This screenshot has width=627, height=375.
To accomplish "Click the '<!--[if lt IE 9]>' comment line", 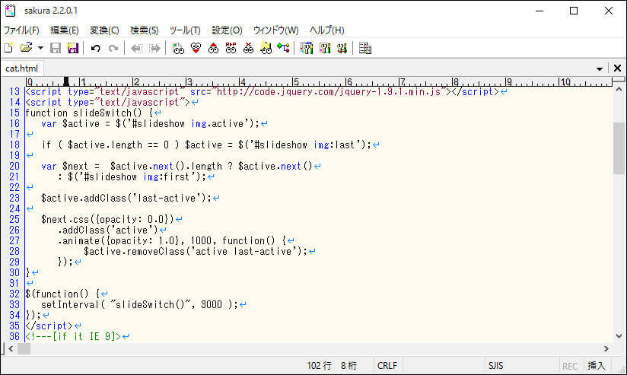I will coord(73,336).
